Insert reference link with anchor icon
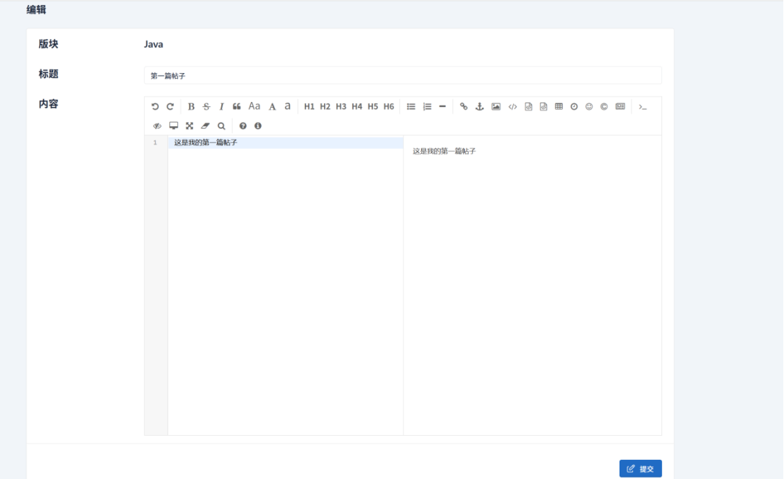 [x=479, y=106]
